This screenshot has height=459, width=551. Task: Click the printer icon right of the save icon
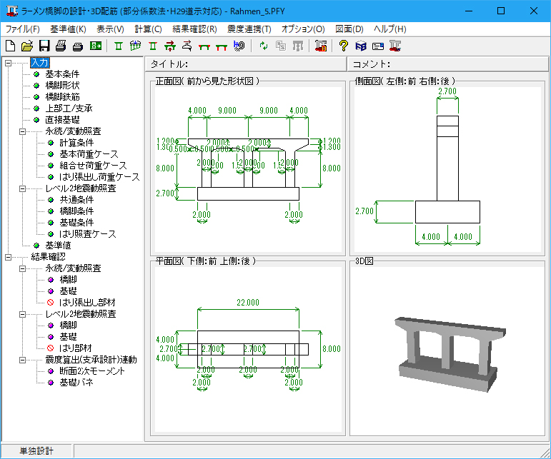tap(61, 46)
